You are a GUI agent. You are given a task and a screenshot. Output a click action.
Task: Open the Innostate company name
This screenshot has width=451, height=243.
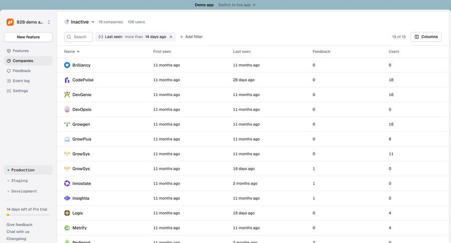[82, 183]
